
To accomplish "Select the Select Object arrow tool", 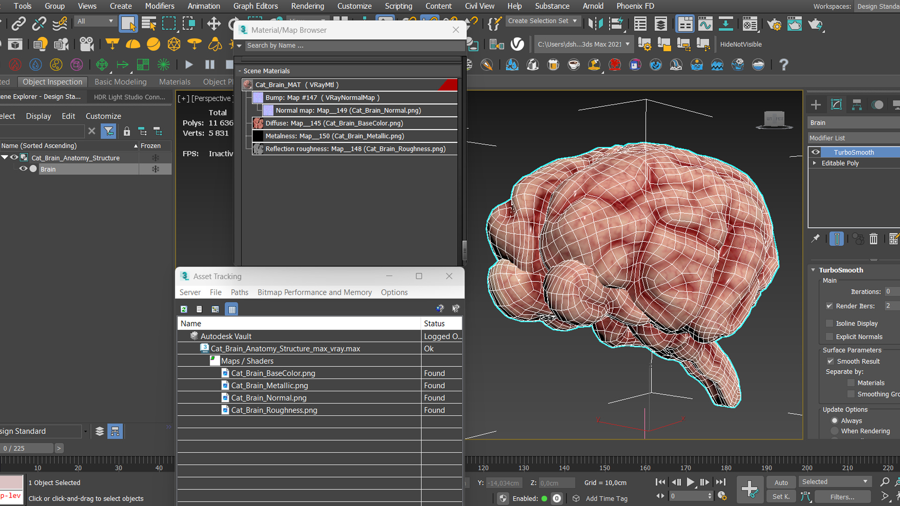I will (x=128, y=23).
